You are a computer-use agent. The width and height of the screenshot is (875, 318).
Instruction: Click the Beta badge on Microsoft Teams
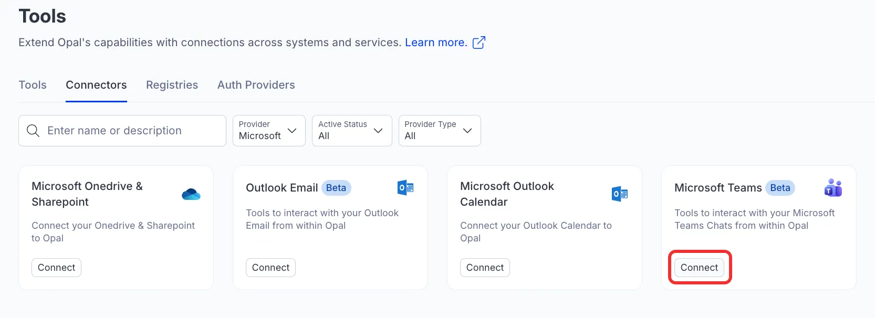(x=780, y=188)
